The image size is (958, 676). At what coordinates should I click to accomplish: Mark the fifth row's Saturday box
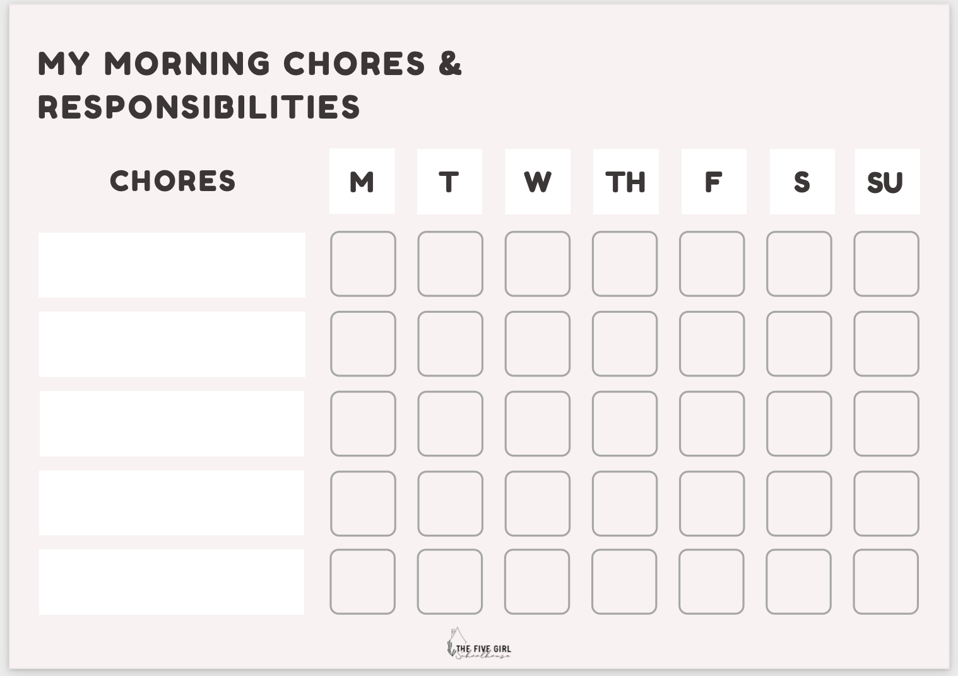[x=798, y=581]
